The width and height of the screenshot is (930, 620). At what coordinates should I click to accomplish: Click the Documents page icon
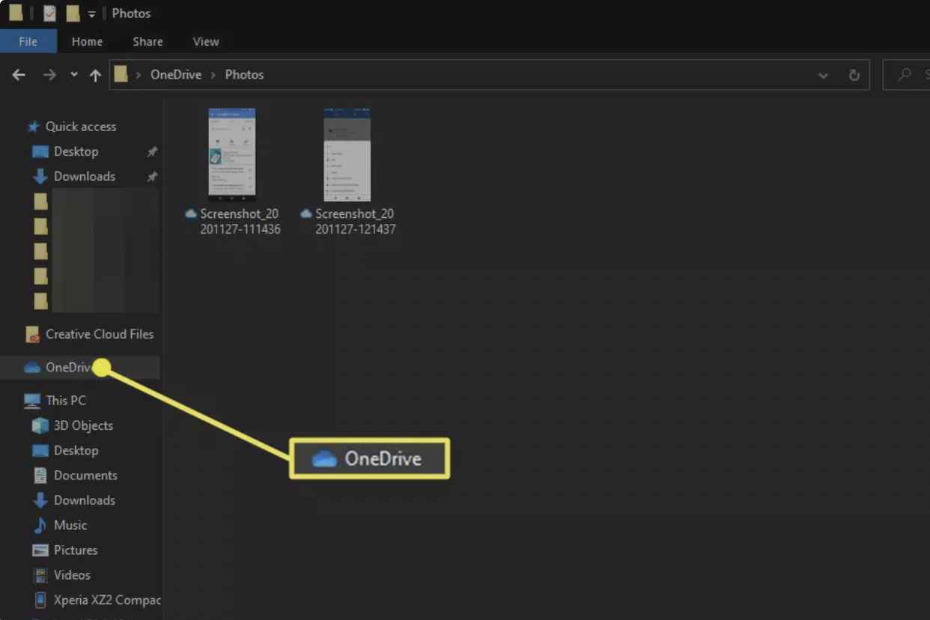pos(40,475)
